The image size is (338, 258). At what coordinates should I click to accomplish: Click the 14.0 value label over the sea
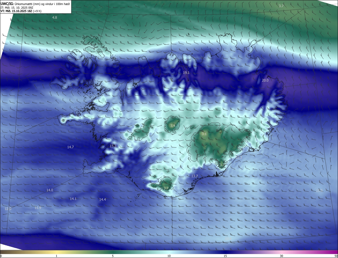pyautogui.click(x=50, y=190)
